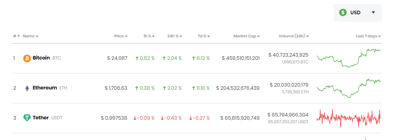Sort table by Price column
The width and height of the screenshot is (394, 140).
click(121, 36)
